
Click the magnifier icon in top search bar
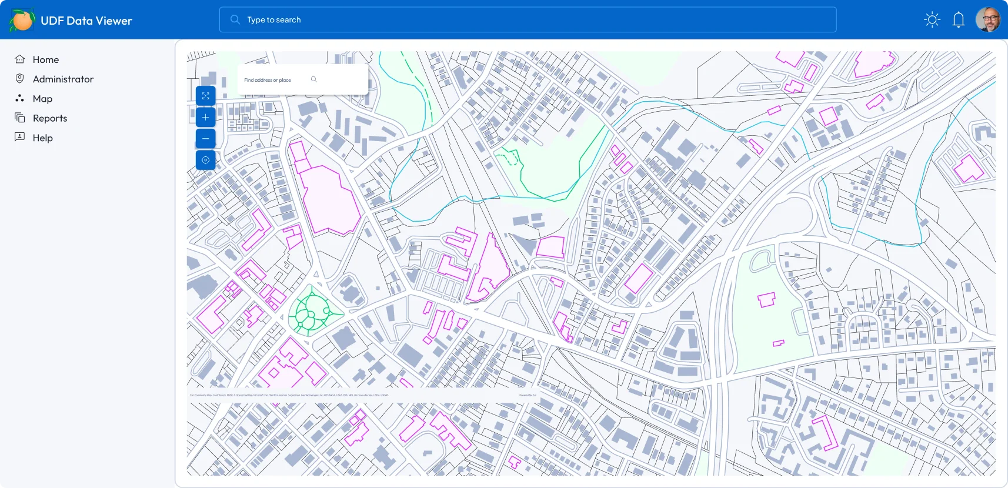[235, 20]
